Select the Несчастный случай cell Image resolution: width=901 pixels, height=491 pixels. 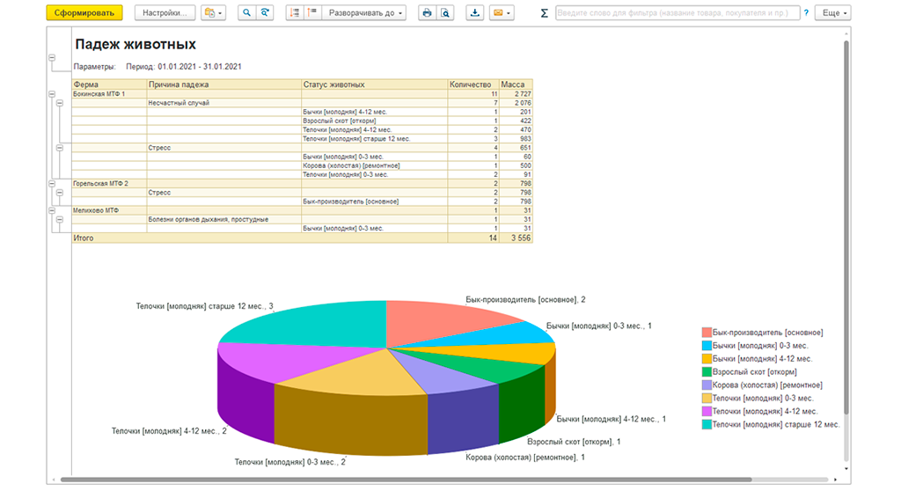point(224,103)
